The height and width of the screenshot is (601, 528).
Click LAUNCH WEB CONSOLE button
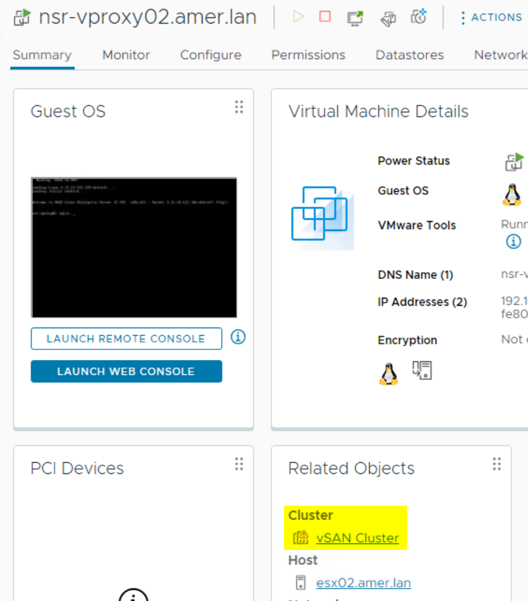pyautogui.click(x=126, y=371)
